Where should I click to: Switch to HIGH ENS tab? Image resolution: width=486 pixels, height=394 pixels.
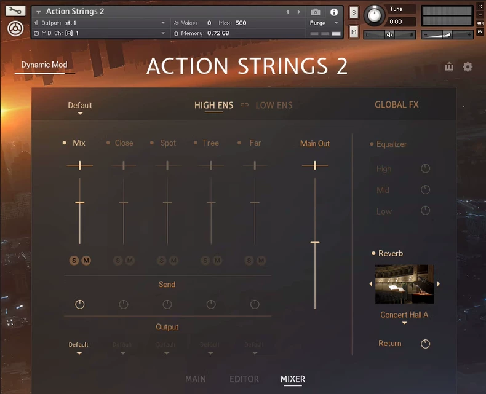pyautogui.click(x=214, y=105)
